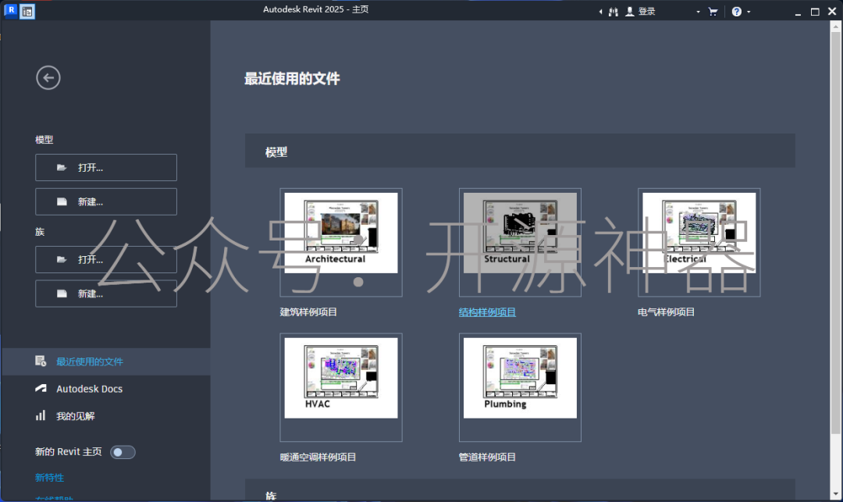This screenshot has height=502, width=843.
Task: Open the HVAC sample project thumbnail
Action: (341, 387)
